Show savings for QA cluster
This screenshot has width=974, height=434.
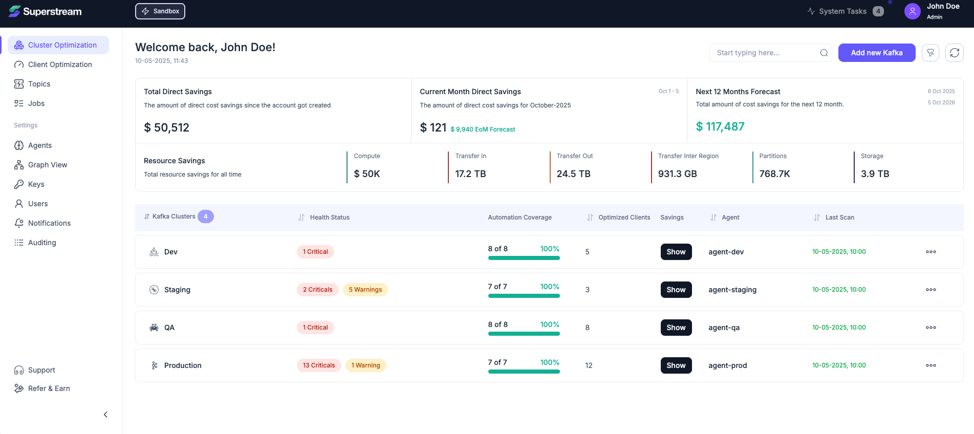coord(676,328)
